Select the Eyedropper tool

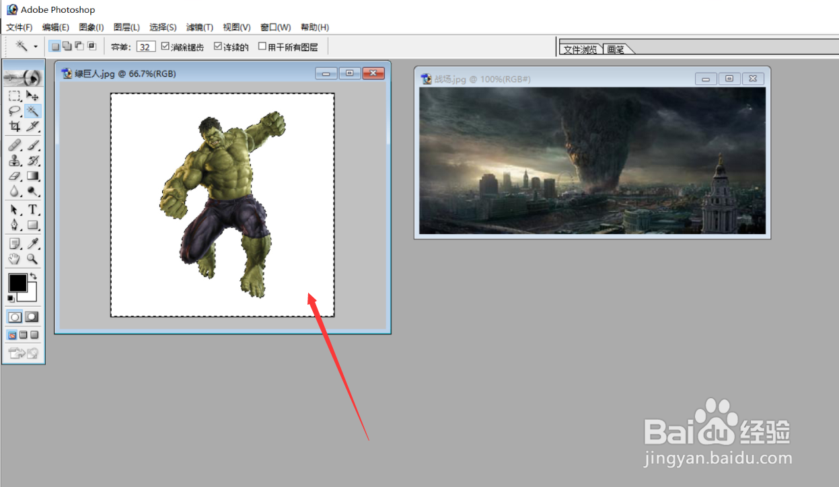point(32,243)
